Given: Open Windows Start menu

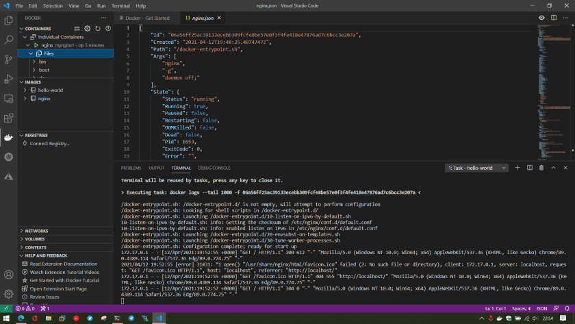Looking at the screenshot, I should pos(6,318).
